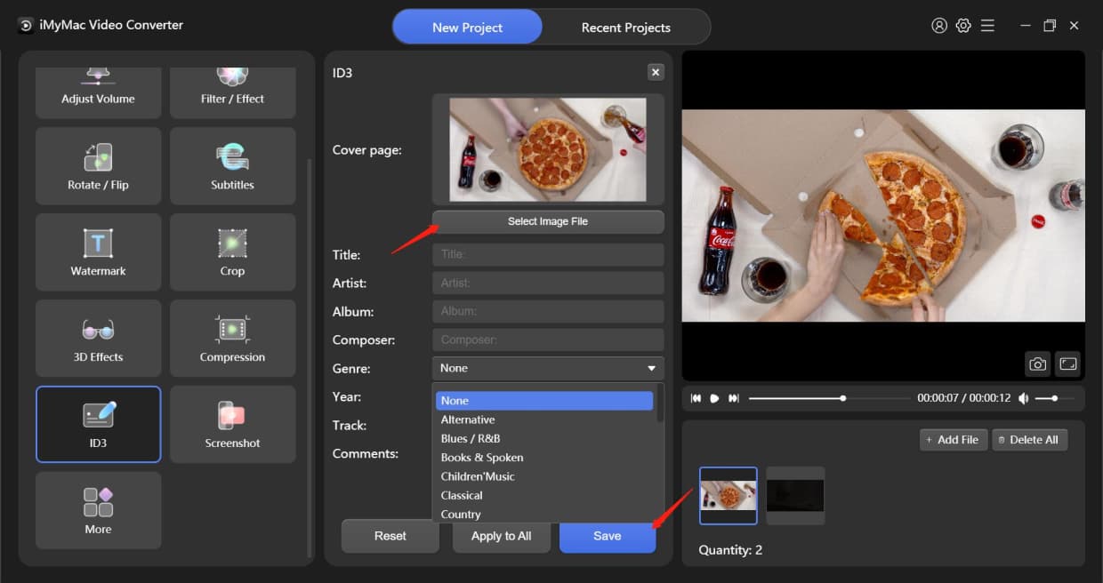The image size is (1103, 583).
Task: Choose Books & Spoken genre option
Action: [x=544, y=457]
